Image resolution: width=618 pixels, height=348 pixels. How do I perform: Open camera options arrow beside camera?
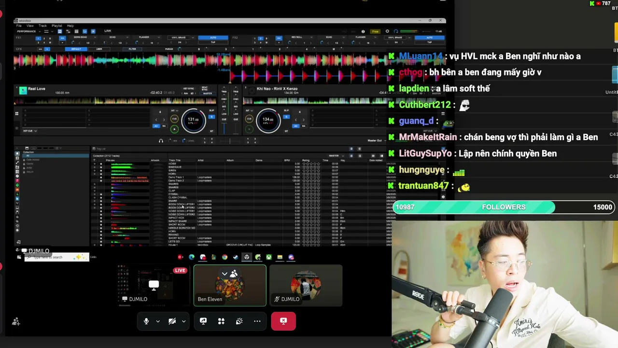183,321
